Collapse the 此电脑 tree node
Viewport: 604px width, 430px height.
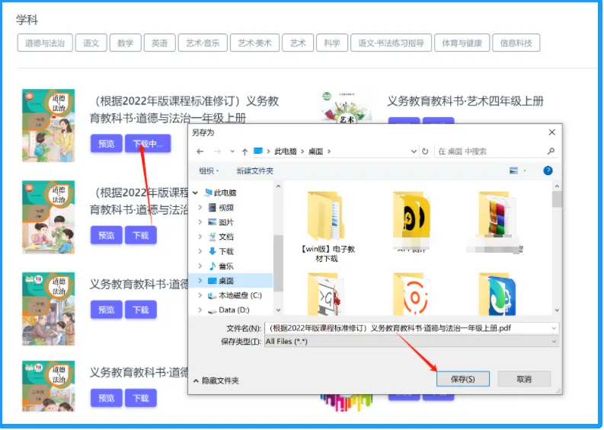tap(195, 193)
